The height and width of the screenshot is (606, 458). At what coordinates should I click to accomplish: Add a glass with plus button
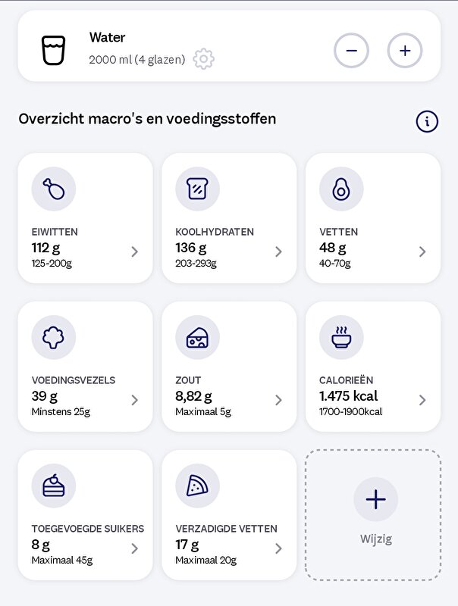[x=405, y=51]
